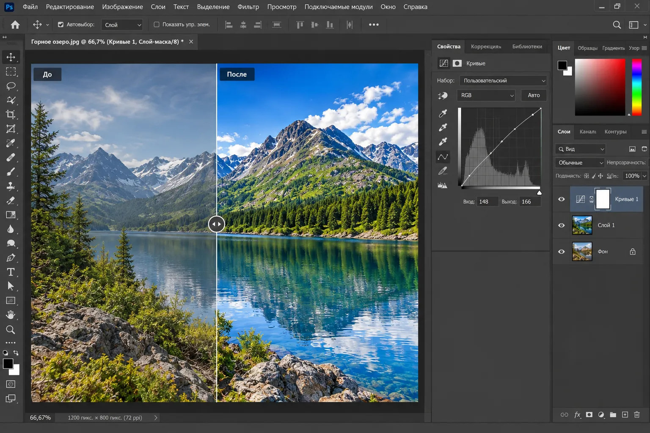The image size is (650, 433).
Task: Open the RGB channel dropdown
Action: (486, 96)
